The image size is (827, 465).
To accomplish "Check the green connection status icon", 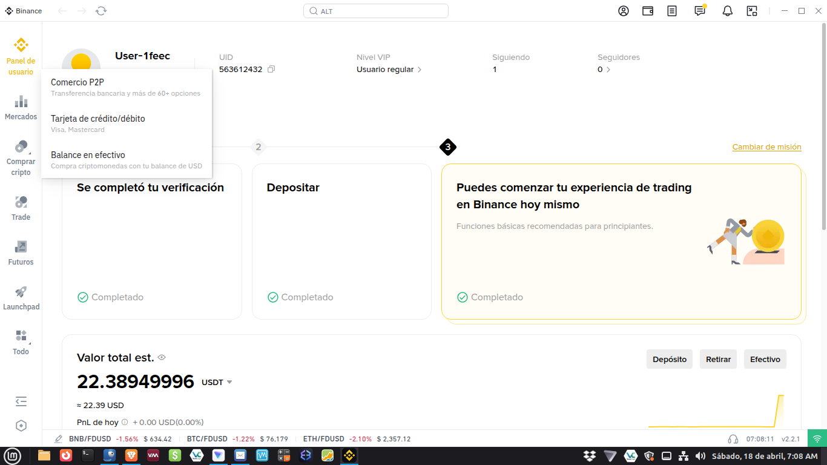I will [x=817, y=439].
